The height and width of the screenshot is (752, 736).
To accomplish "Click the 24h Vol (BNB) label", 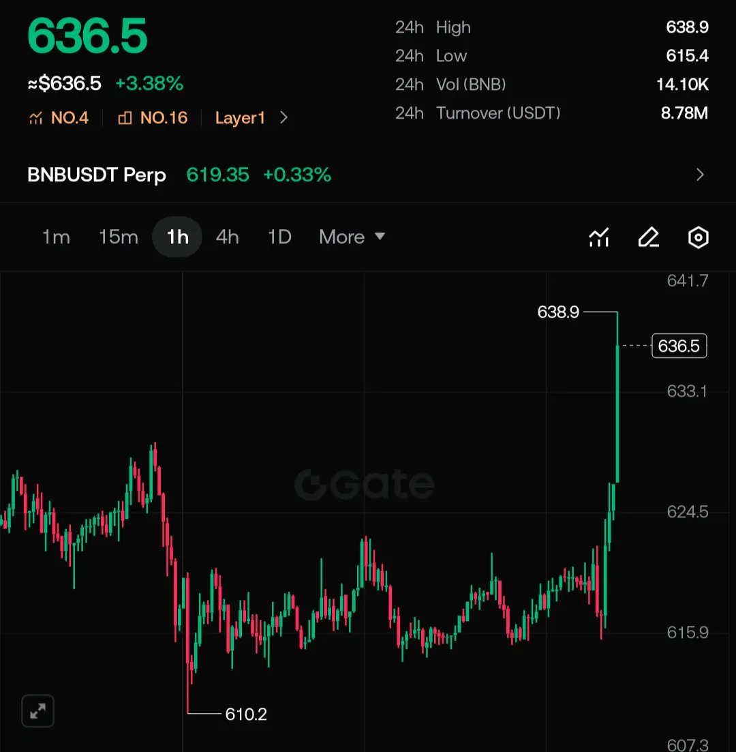I will click(x=450, y=85).
